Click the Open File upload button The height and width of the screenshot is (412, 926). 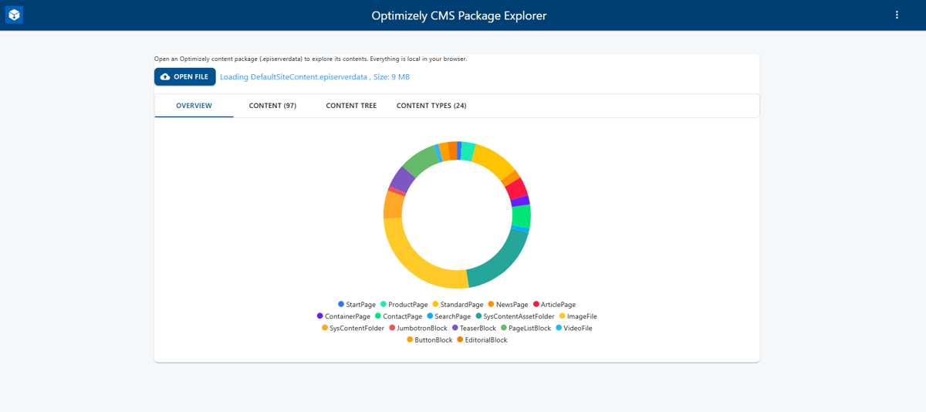point(185,77)
